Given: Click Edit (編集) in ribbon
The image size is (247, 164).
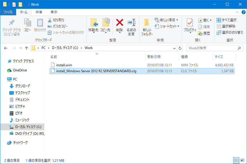Looking at the screenshot, I should point(204,27).
